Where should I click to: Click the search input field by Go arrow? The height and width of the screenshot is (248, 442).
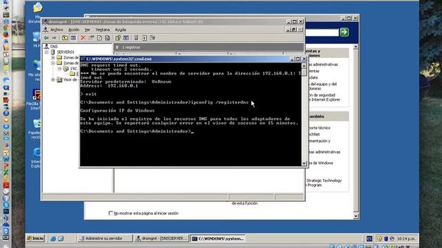point(322,32)
